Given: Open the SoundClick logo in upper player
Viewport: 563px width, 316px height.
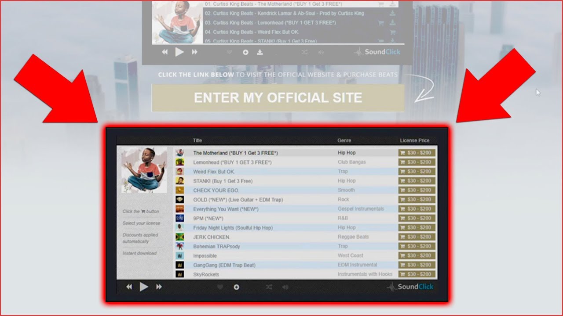Looking at the screenshot, I should 377,52.
